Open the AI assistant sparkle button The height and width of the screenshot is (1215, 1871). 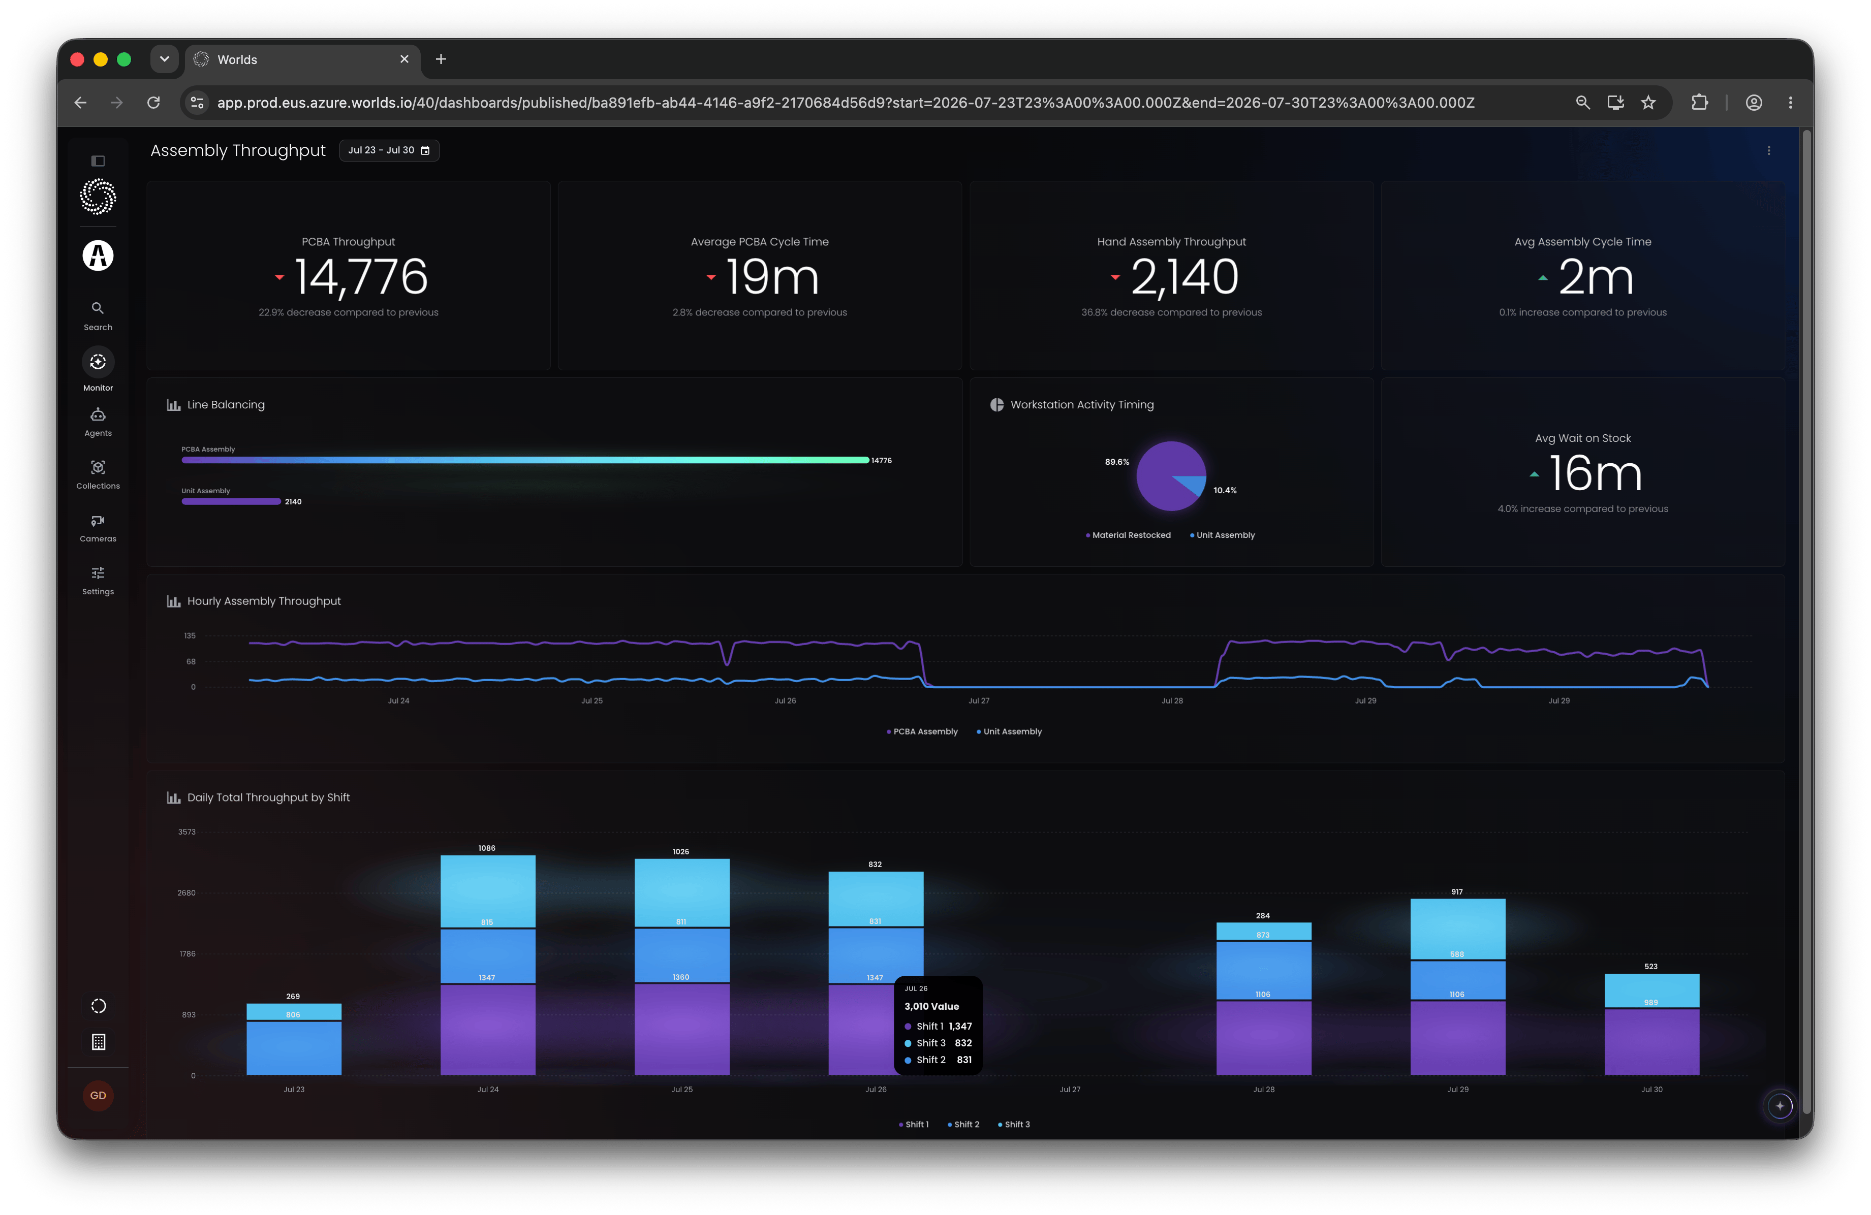[1780, 1106]
